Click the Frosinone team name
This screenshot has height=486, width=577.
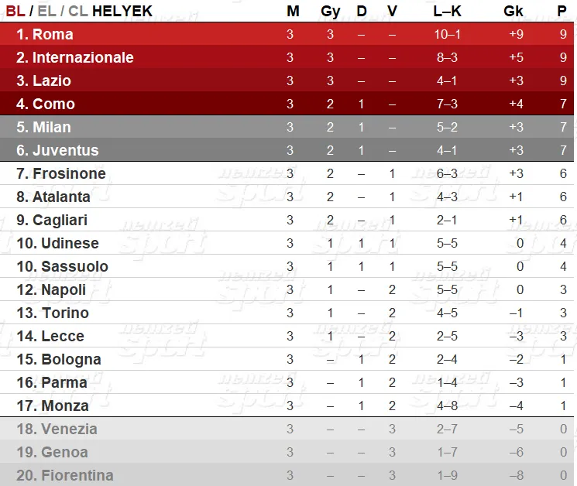point(69,173)
